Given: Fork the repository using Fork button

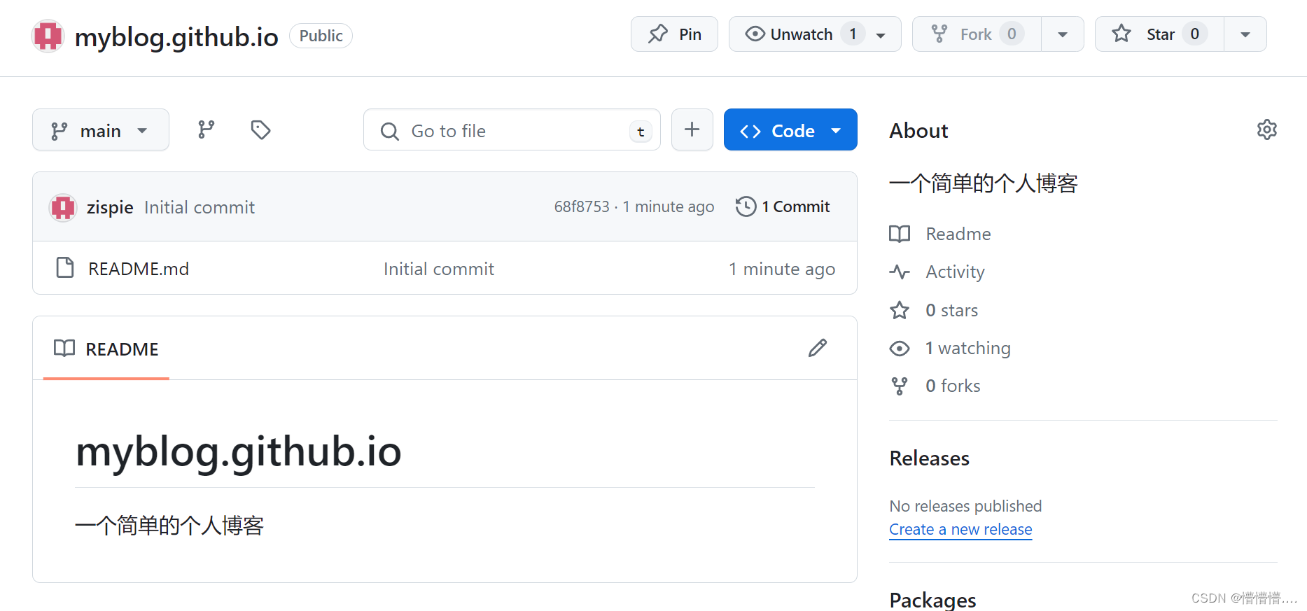Looking at the screenshot, I should click(x=977, y=34).
